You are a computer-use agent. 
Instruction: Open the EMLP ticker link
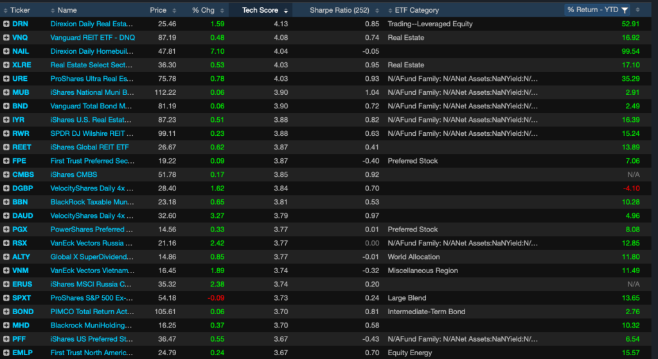pos(22,353)
